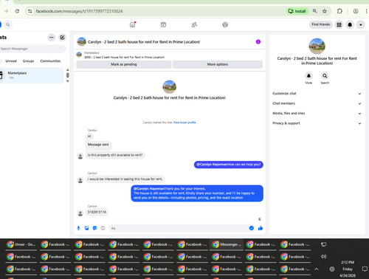
Task: Click the house listing thumbnail in chat center
Action: tap(169, 86)
